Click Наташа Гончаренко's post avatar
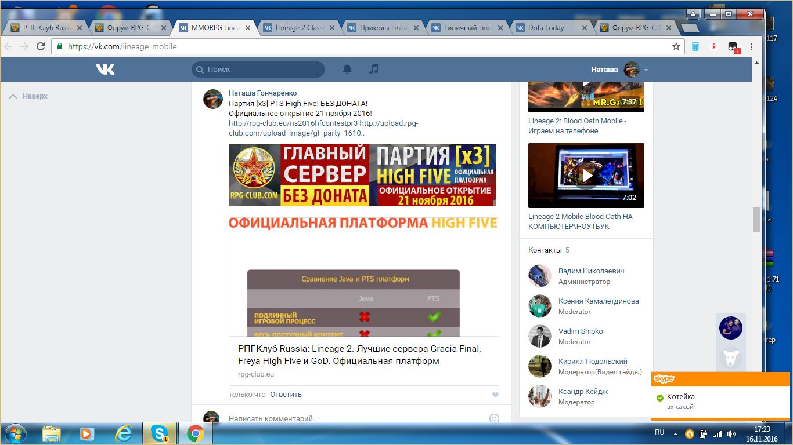793x445 pixels. coord(213,99)
